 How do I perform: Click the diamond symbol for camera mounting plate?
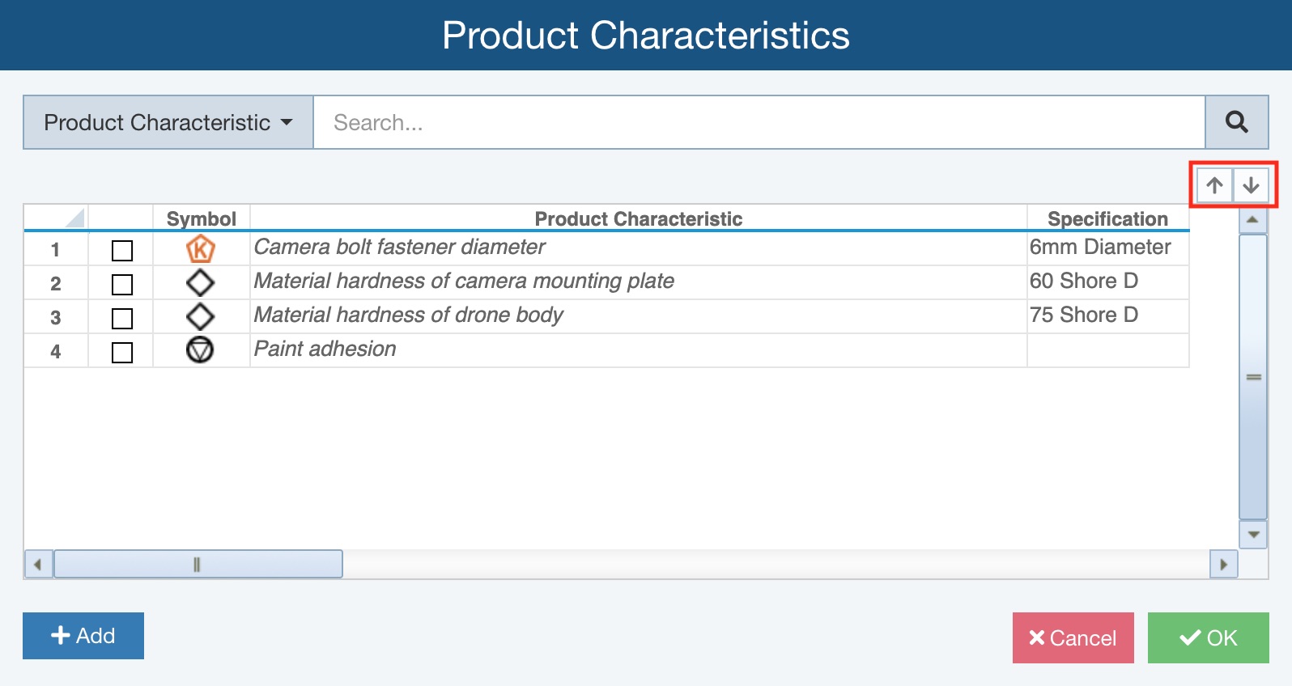point(200,283)
